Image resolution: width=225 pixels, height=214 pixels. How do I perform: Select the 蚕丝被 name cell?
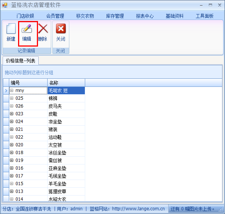pos(66,160)
